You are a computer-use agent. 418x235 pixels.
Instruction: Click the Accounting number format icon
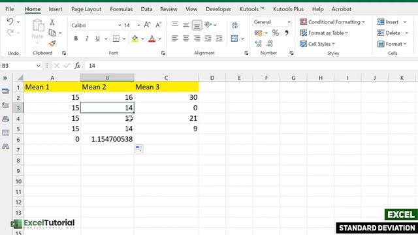point(259,33)
